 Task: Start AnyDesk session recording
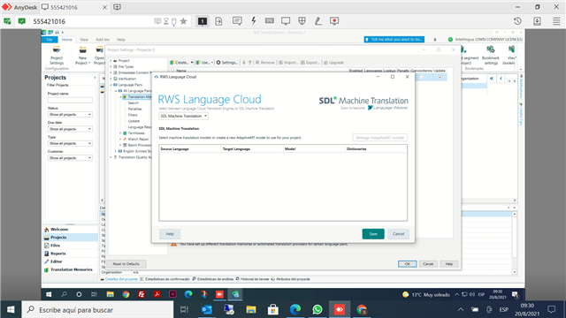[x=334, y=21]
